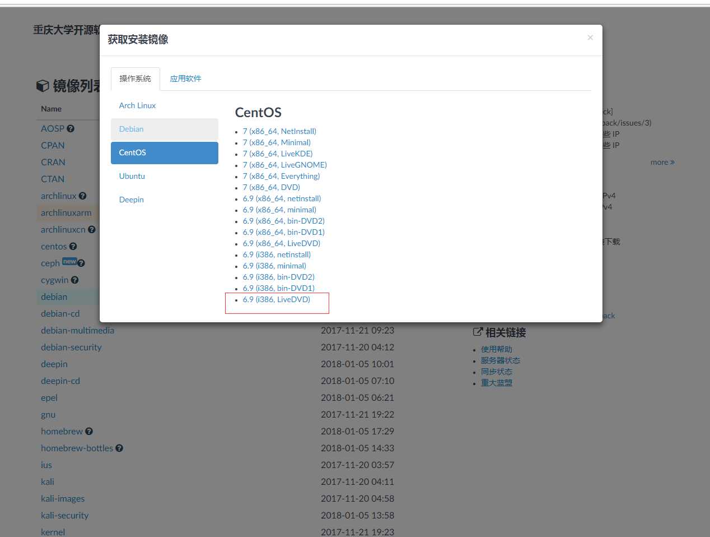Image resolution: width=710 pixels, height=537 pixels.
Task: Click help icon next to cygwin
Action: click(74, 280)
